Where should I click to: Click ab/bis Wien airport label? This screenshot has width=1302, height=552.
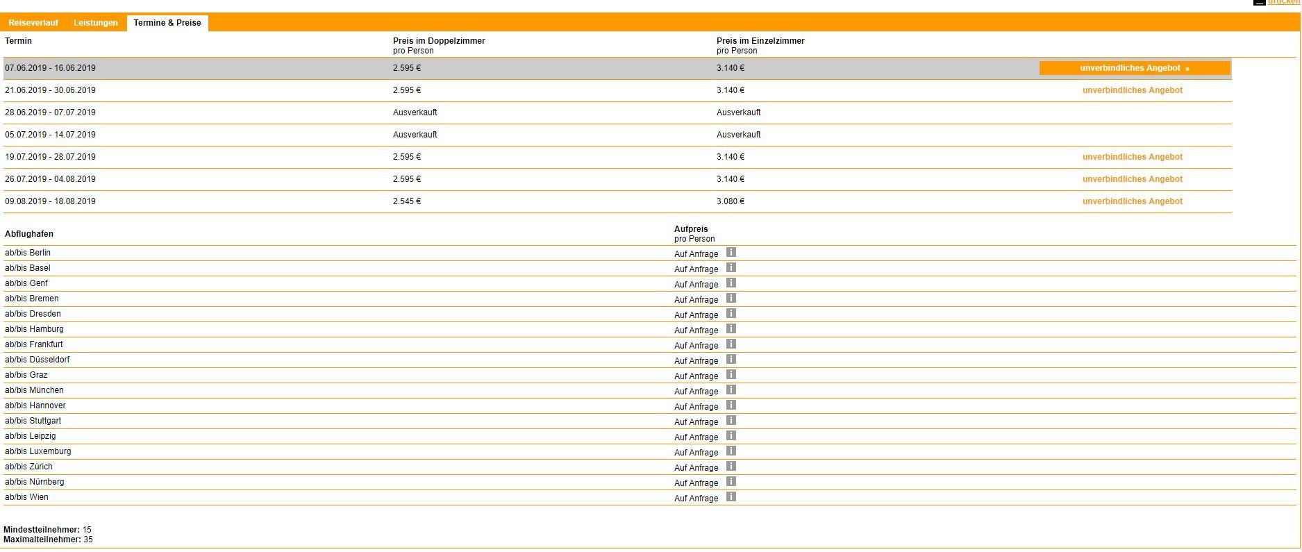(x=26, y=497)
